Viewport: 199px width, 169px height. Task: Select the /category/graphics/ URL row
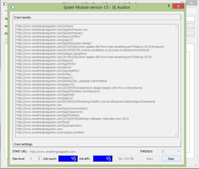click(52, 54)
